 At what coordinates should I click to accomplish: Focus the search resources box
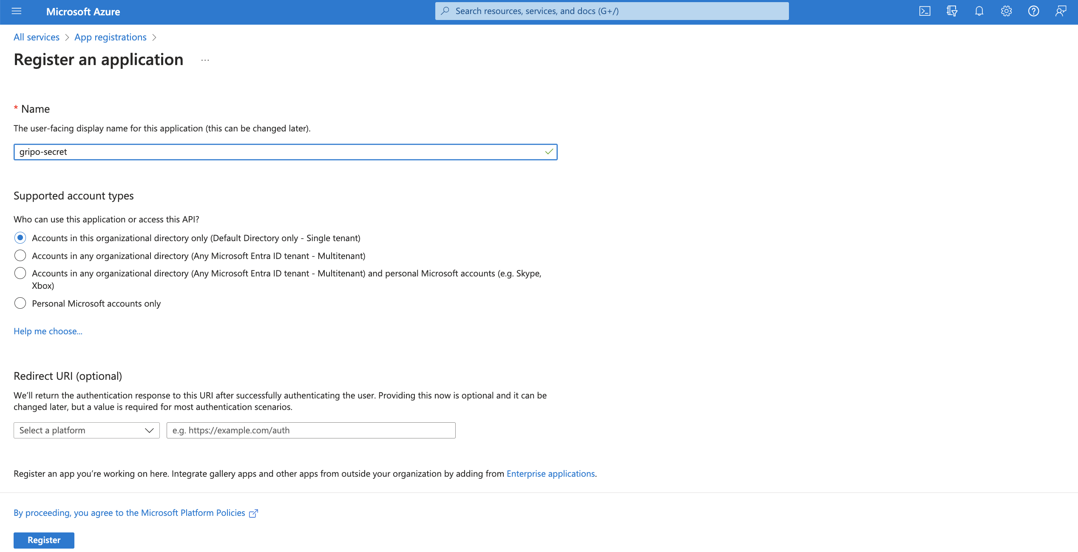(612, 11)
